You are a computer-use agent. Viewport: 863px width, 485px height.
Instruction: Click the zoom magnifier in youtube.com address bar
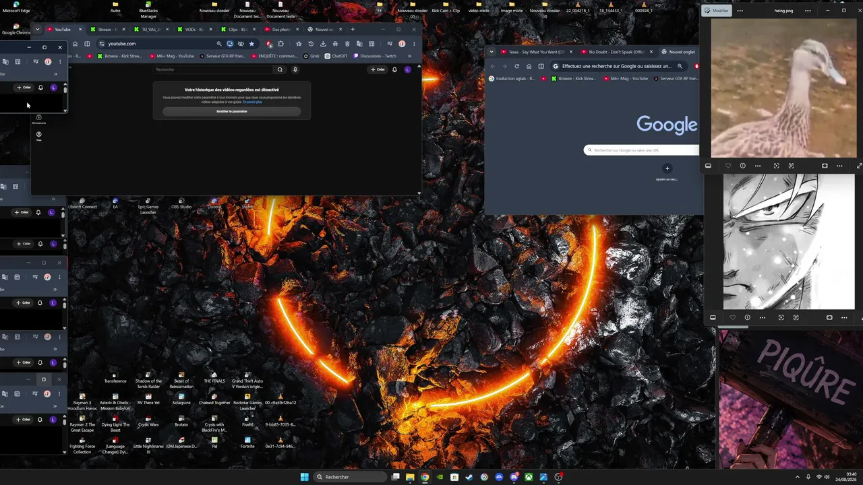(x=219, y=44)
